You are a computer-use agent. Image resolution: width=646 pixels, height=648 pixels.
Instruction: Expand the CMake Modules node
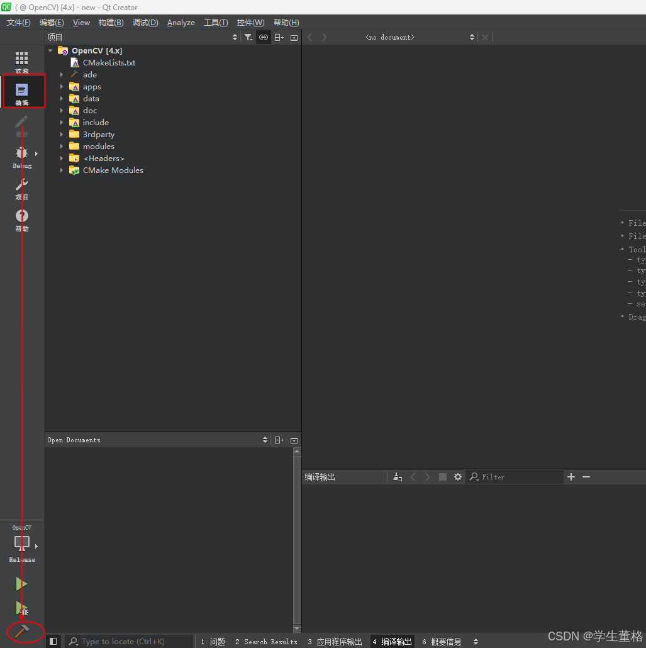[x=62, y=170]
